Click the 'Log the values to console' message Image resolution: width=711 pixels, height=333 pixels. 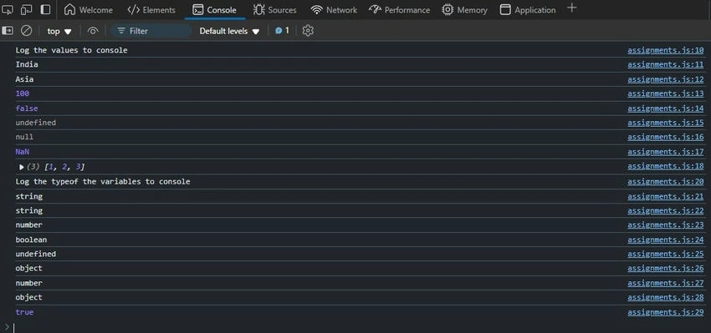[x=71, y=50]
